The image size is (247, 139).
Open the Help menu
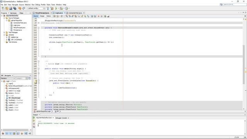pos(64,5)
